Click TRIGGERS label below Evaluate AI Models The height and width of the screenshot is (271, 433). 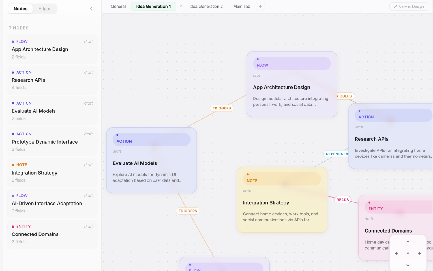pyautogui.click(x=188, y=211)
